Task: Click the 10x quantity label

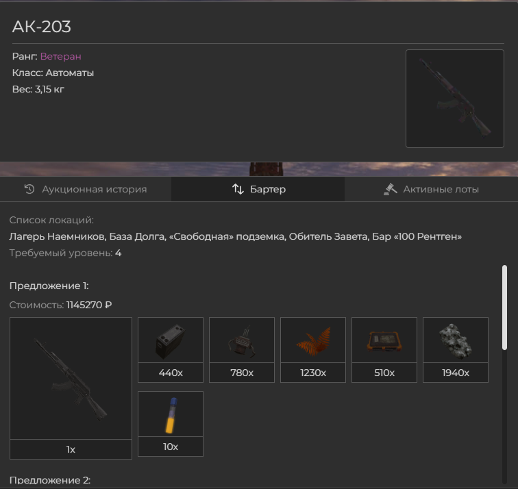Action: point(171,447)
